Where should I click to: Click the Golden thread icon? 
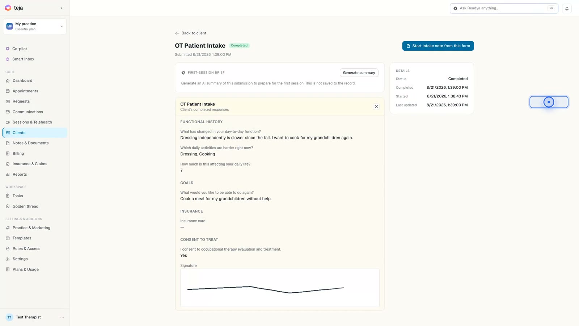[x=8, y=206]
